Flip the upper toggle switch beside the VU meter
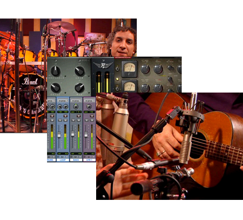This screenshot has height=220, width=243. pyautogui.click(x=117, y=69)
